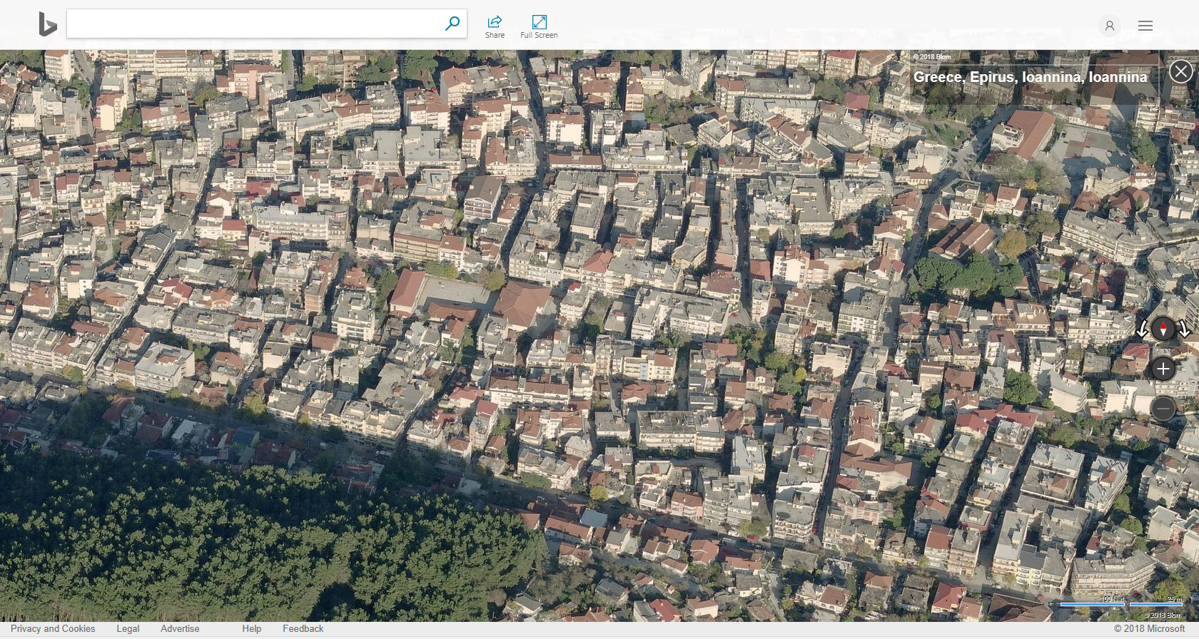
Task: Open the Advertise link
Action: tap(180, 628)
